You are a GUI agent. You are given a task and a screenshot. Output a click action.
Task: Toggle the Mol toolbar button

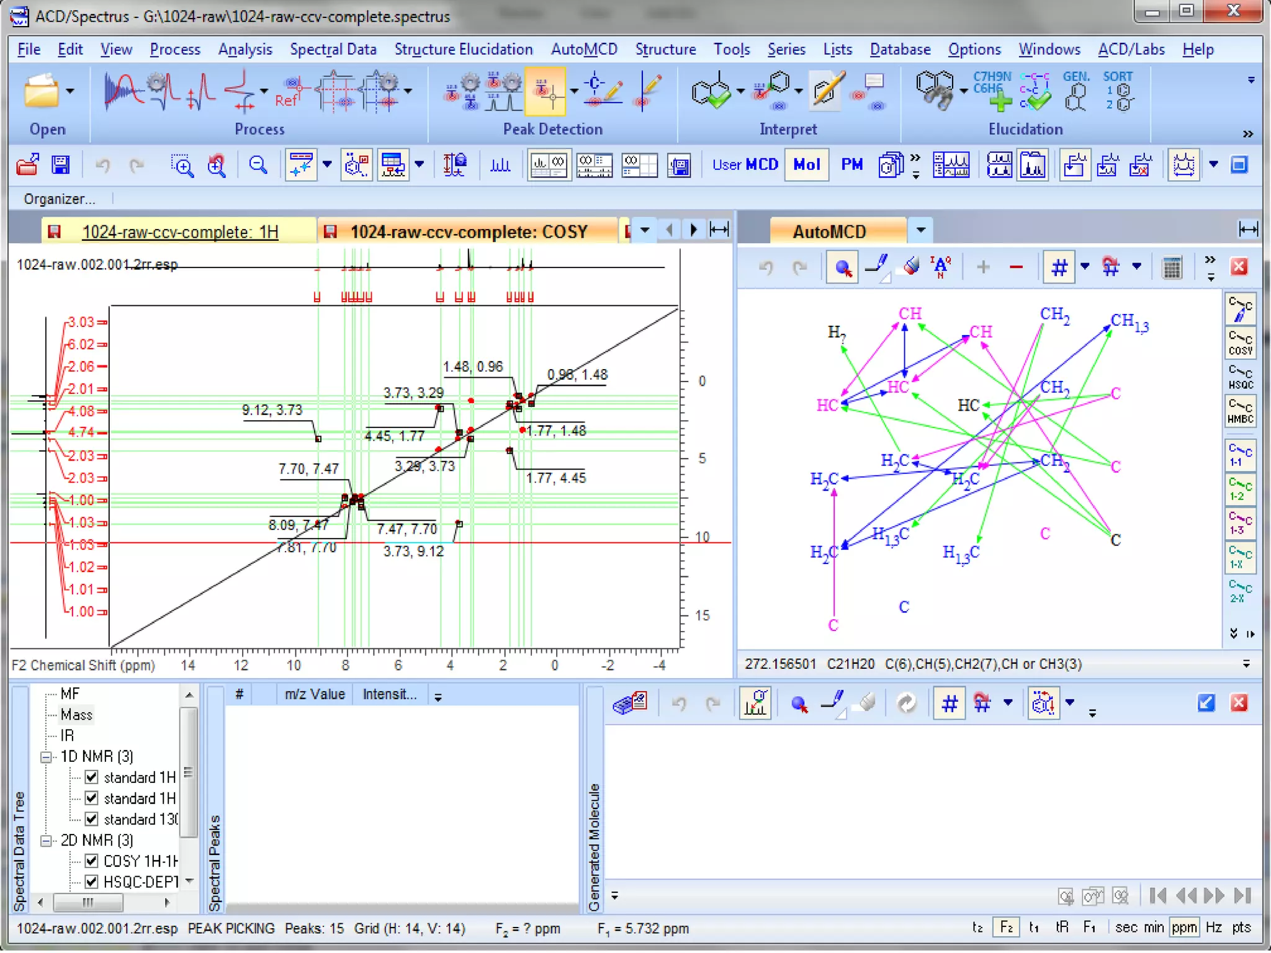pos(807,164)
